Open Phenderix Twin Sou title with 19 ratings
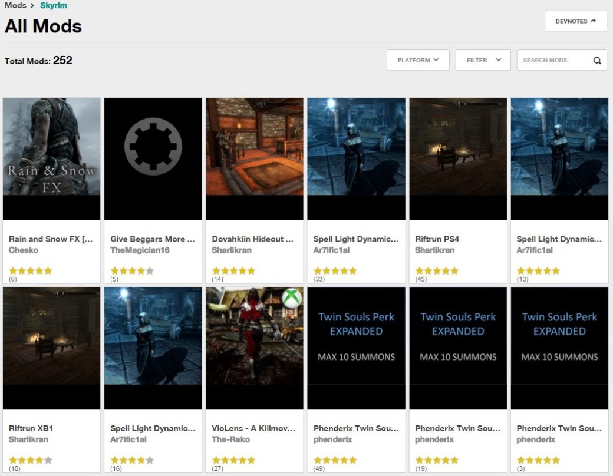 [457, 428]
